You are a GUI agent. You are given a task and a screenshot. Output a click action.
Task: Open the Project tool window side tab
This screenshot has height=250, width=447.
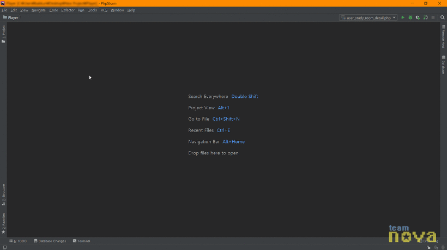pos(3,34)
